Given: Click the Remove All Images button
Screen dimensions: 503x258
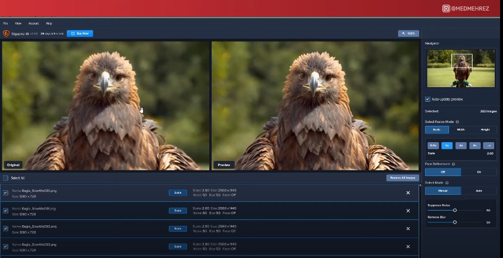Looking at the screenshot, I should pos(402,178).
